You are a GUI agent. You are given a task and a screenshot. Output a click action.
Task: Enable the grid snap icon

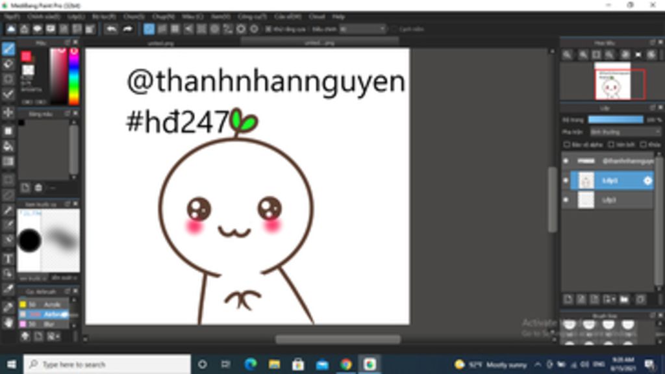[175, 29]
